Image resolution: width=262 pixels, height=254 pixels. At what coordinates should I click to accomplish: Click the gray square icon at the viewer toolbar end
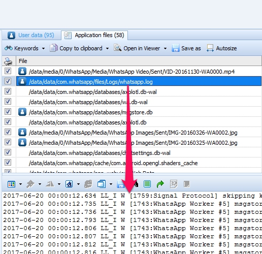187,184
